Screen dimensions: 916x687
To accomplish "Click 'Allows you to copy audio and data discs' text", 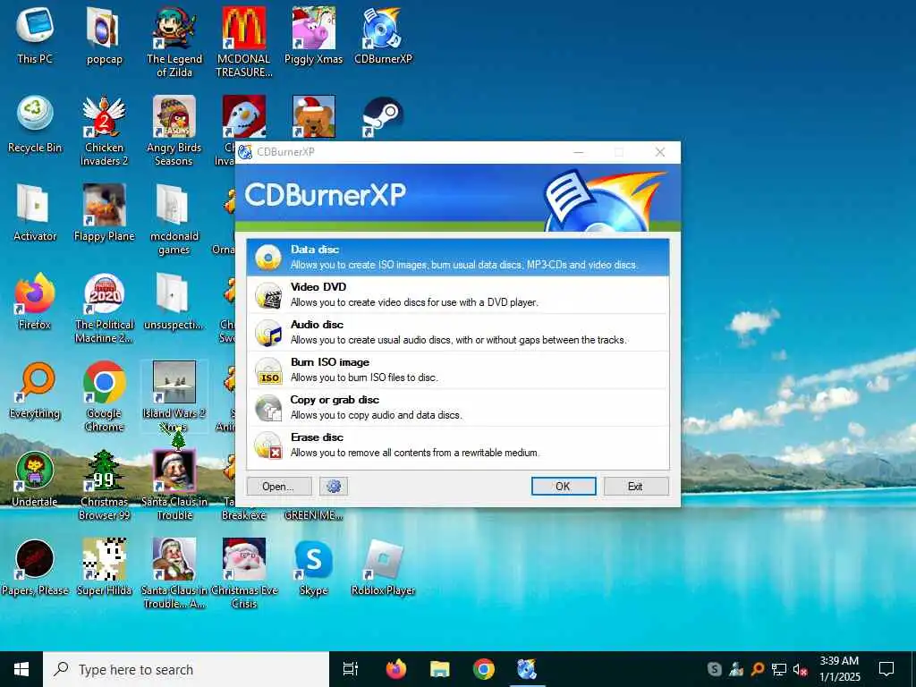I will click(x=377, y=415).
